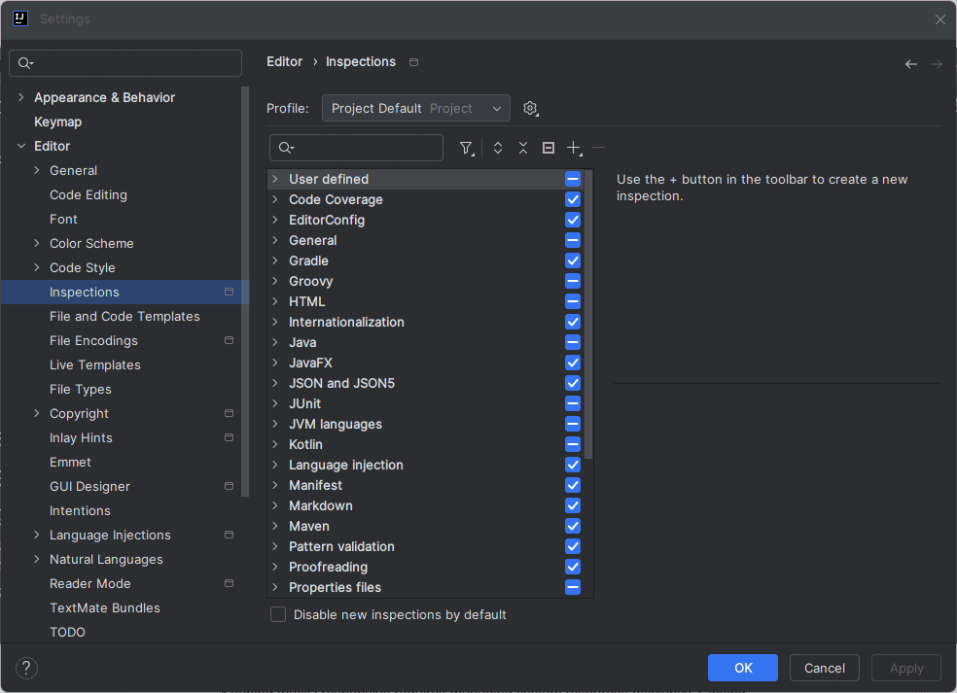This screenshot has width=957, height=693.
Task: Click the project icon beside Inlay Hints
Action: (x=229, y=437)
